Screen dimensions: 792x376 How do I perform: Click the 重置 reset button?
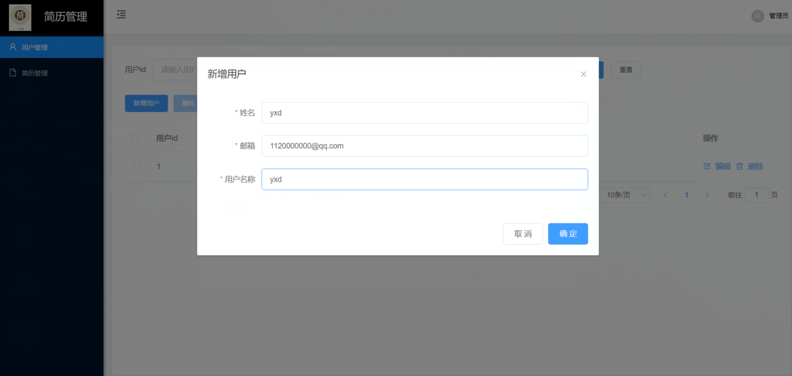(626, 70)
